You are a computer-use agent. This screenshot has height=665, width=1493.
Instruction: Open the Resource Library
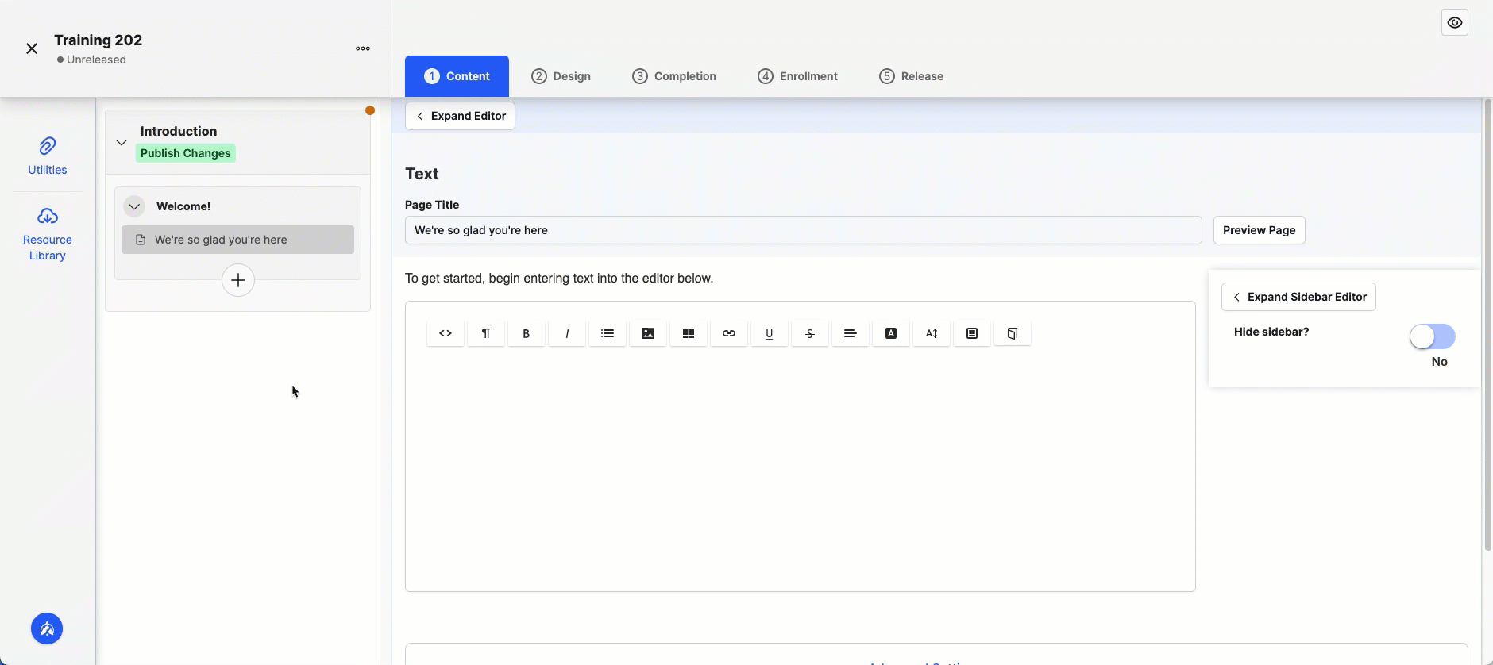(x=48, y=234)
